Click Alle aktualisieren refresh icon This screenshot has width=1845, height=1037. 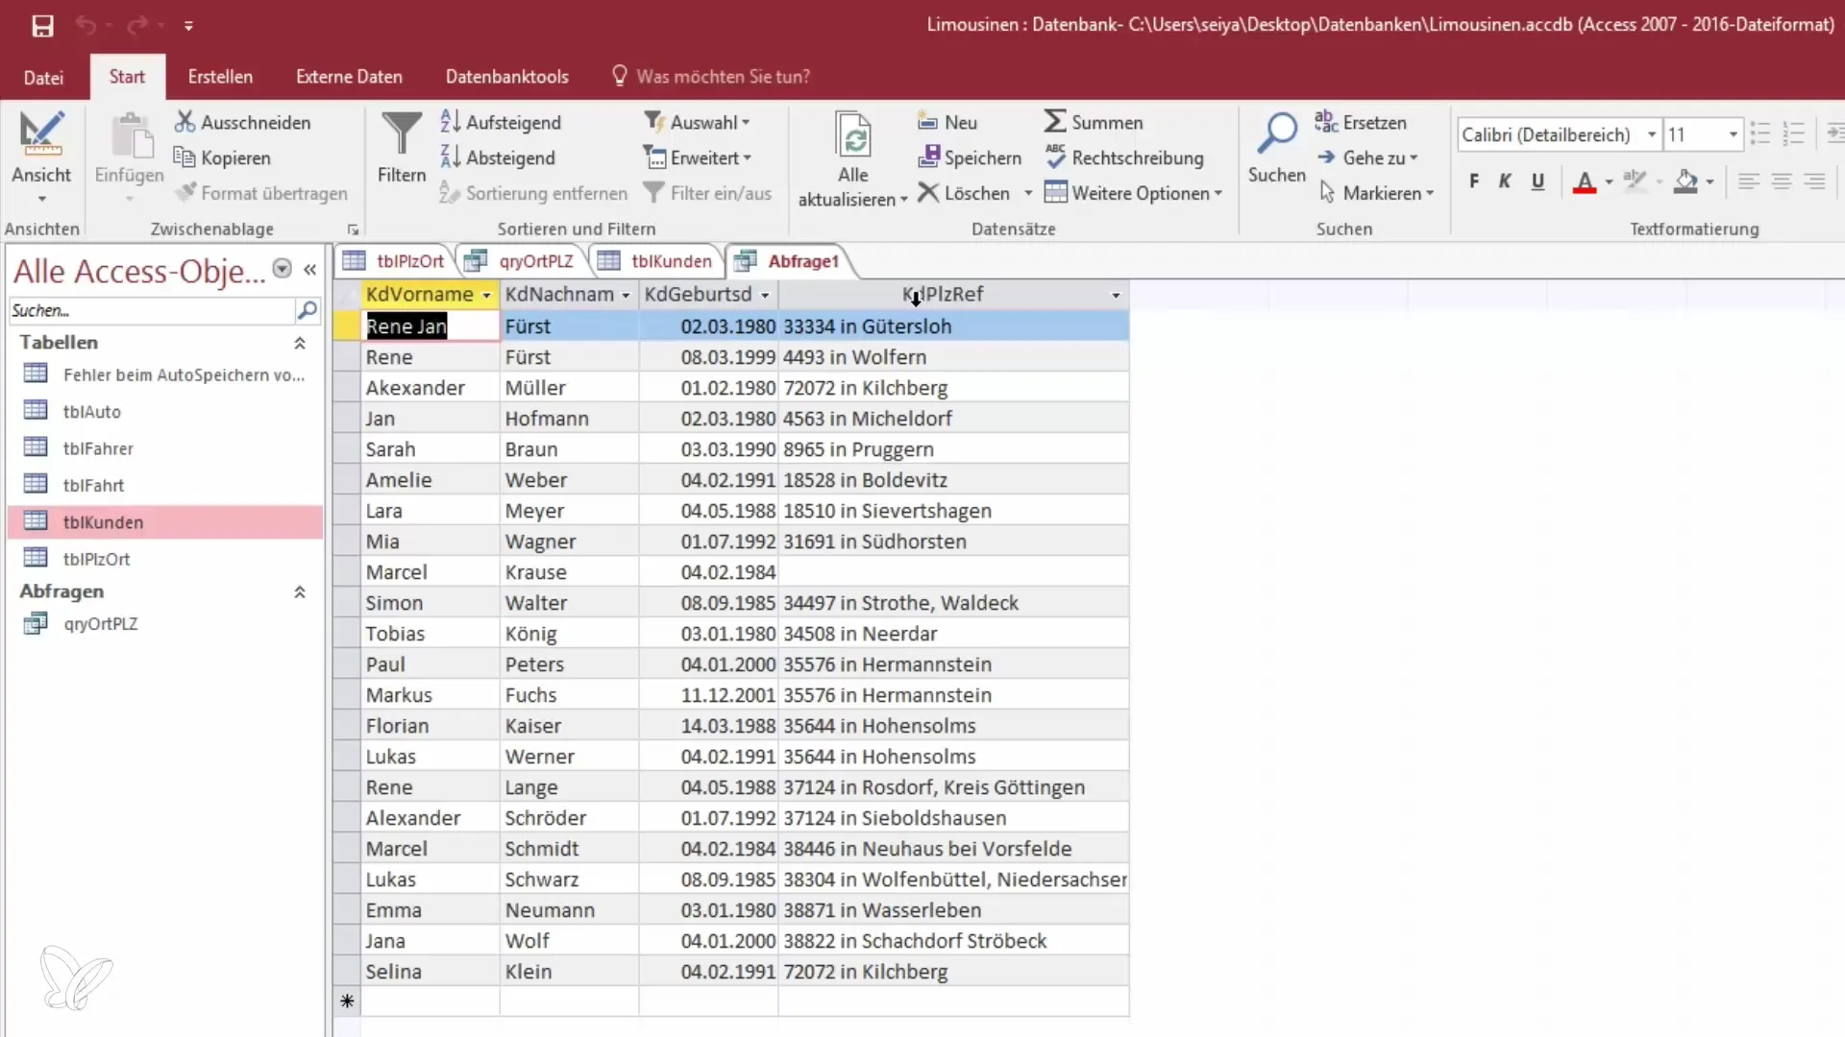pos(853,134)
